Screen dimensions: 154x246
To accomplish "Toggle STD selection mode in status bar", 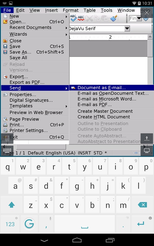I will [98, 153].
